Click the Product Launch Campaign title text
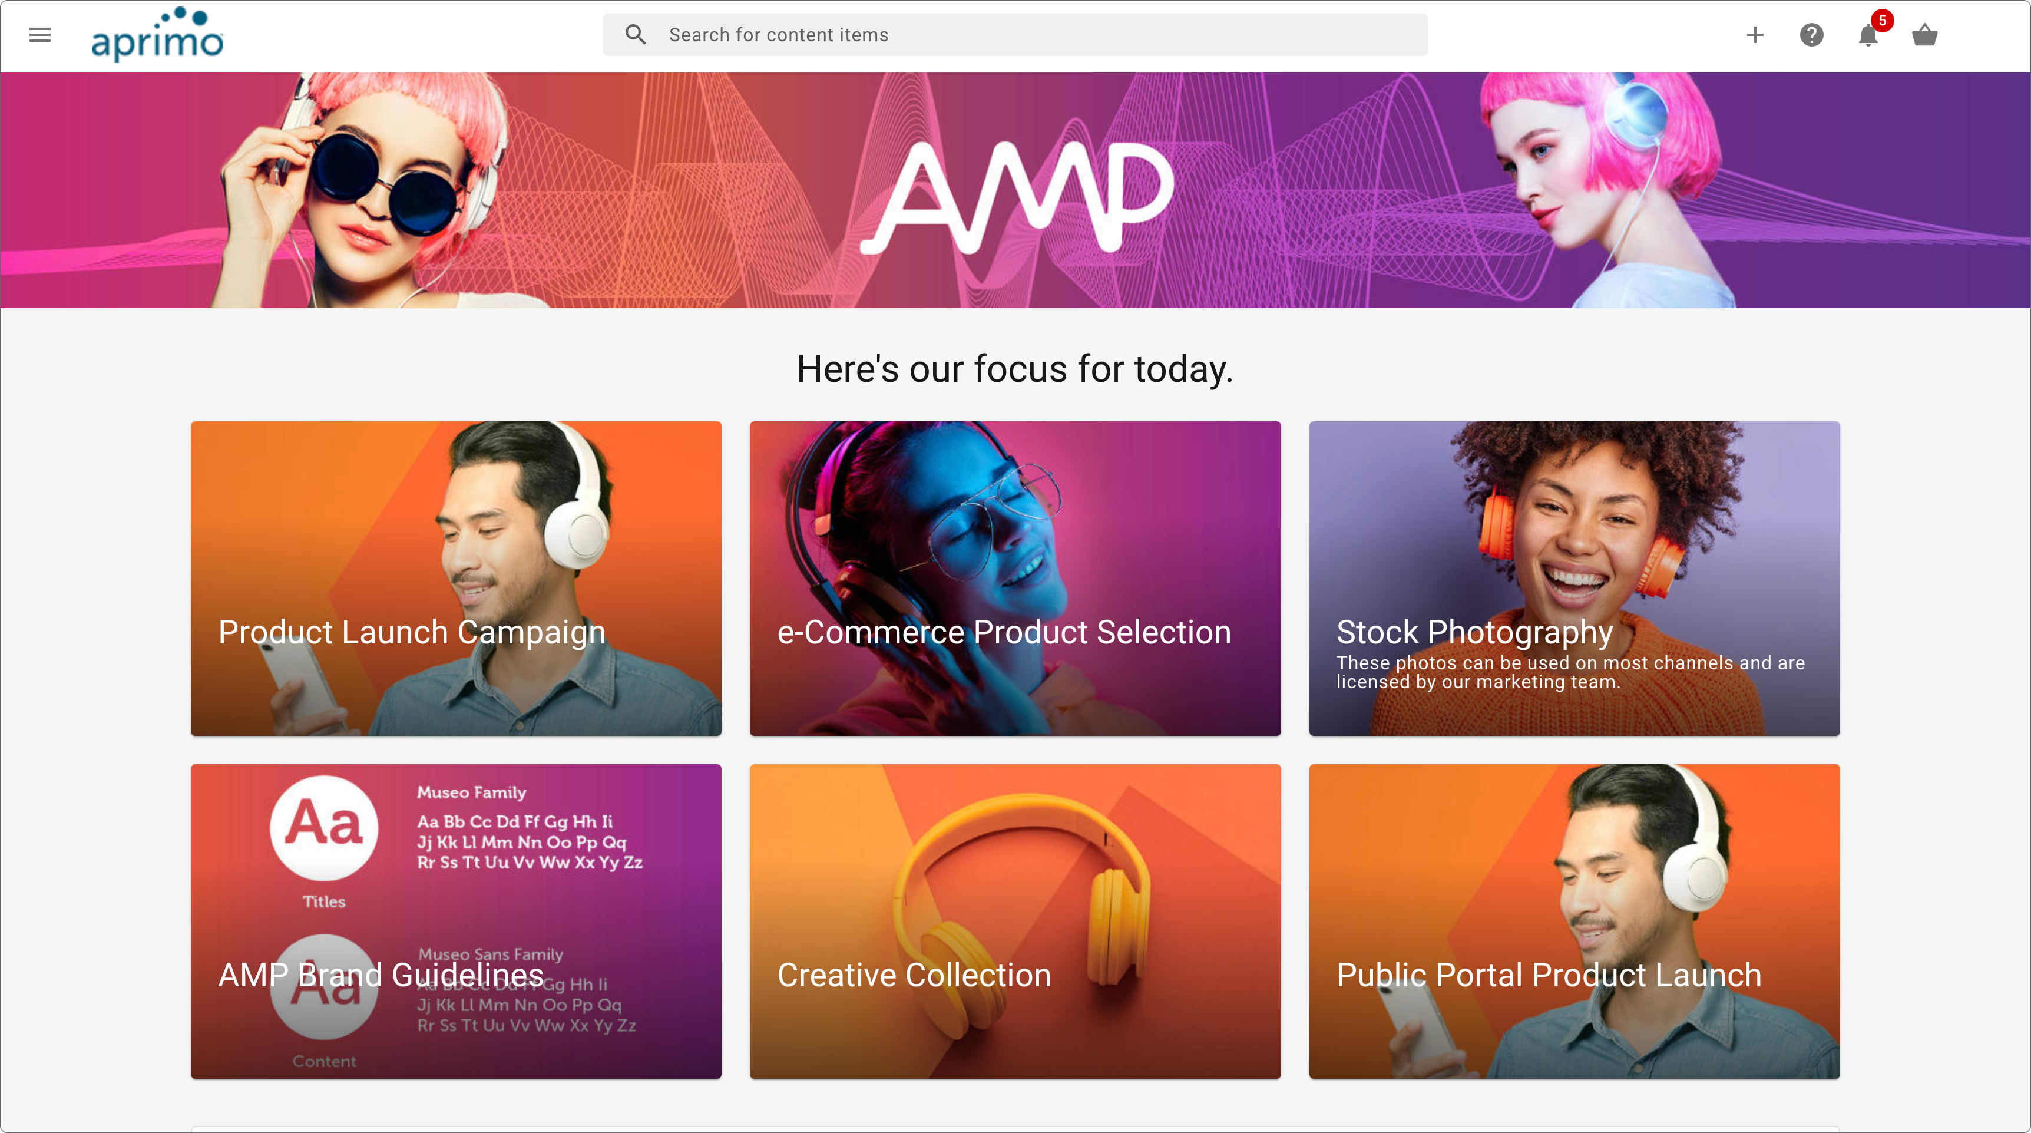2031x1133 pixels. 412,632
